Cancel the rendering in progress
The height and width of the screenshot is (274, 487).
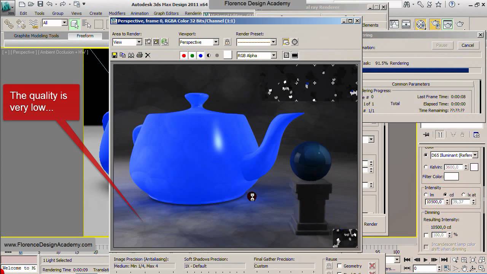468,45
